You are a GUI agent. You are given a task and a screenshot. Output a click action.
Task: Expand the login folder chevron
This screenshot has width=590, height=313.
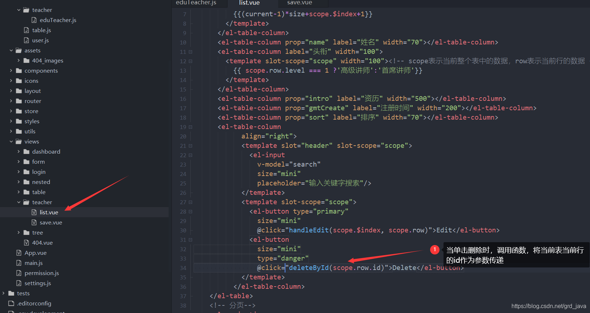pyautogui.click(x=19, y=172)
